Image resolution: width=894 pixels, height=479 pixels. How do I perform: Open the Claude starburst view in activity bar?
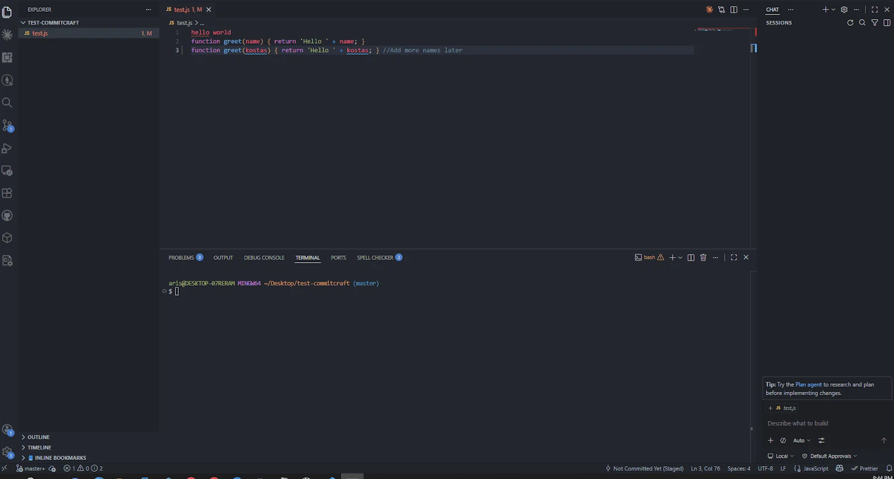[x=7, y=35]
